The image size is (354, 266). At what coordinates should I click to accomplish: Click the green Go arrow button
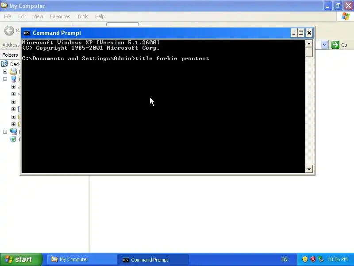(x=335, y=45)
